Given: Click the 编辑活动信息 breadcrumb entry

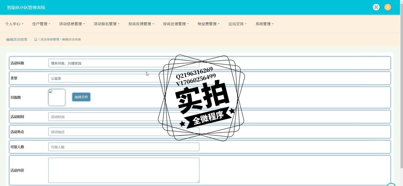Looking at the screenshot, I should (x=72, y=39).
